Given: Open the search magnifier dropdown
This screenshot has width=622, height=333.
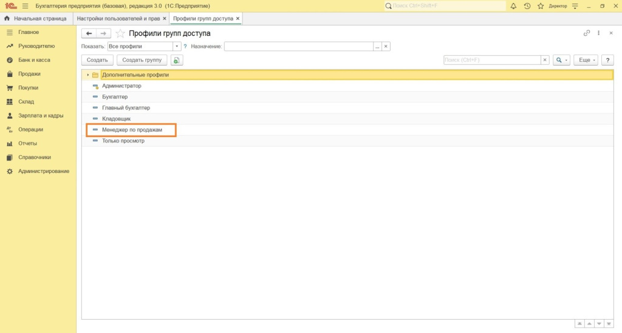Looking at the screenshot, I should click(561, 60).
